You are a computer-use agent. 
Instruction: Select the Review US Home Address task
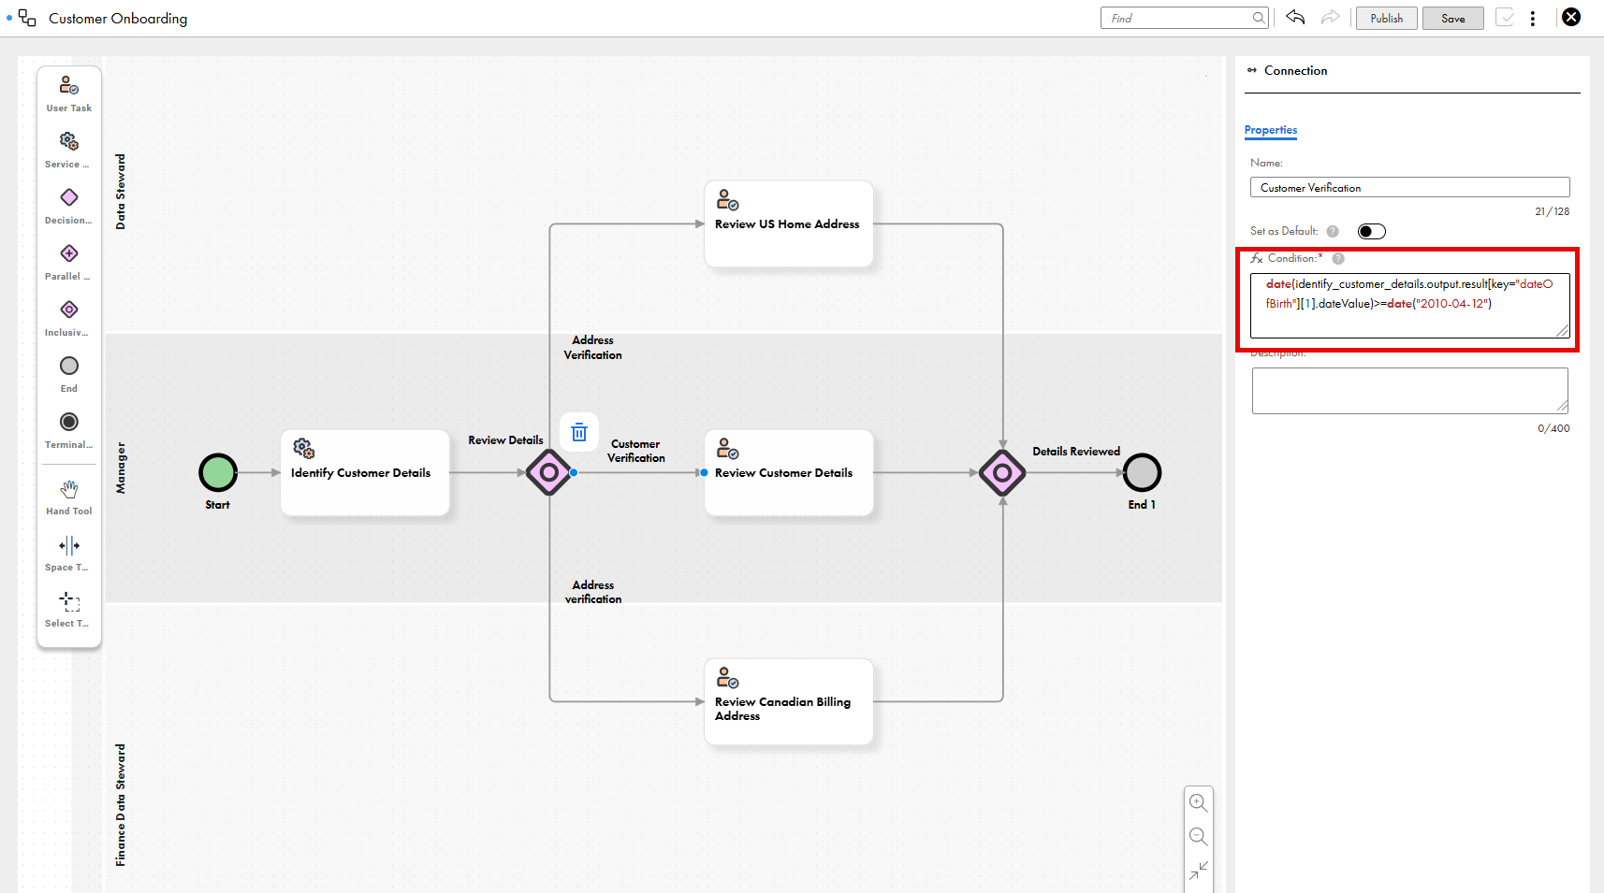[x=789, y=223]
